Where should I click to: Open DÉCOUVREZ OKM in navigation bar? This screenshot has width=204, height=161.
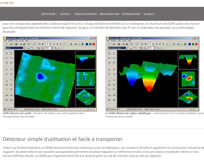pos(109,14)
